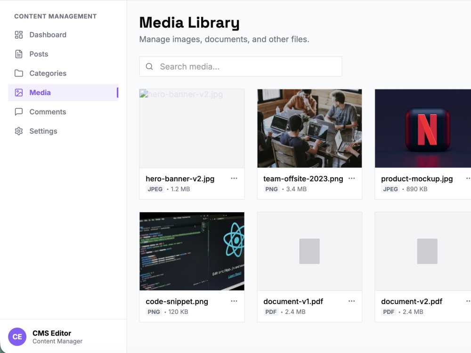
Task: Click the PDF badge on document-v2.pdf
Action: (x=389, y=312)
